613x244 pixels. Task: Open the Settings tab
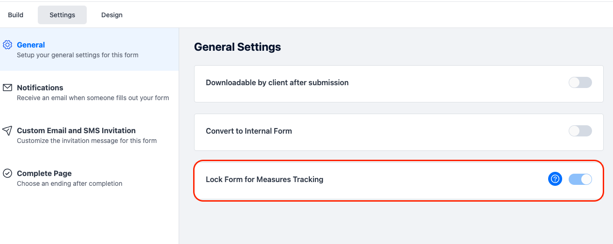[63, 15]
